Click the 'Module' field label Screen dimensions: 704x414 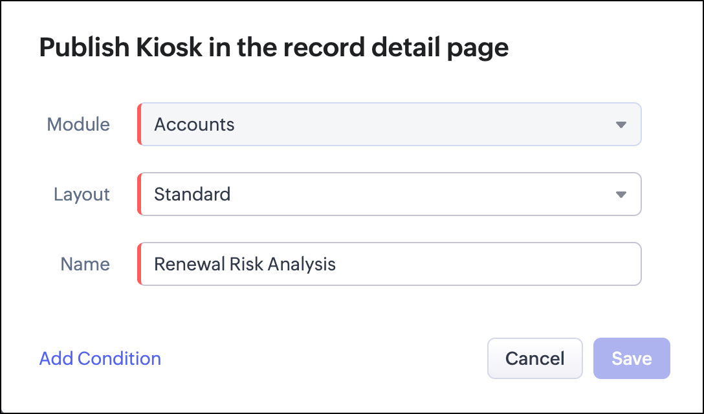coord(78,124)
